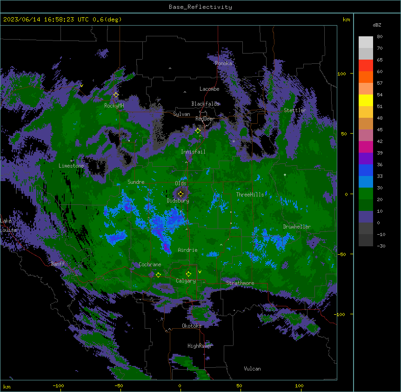Click the white asterisk marker above Limestone
Viewport: 401px width, 392px height.
[72, 161]
